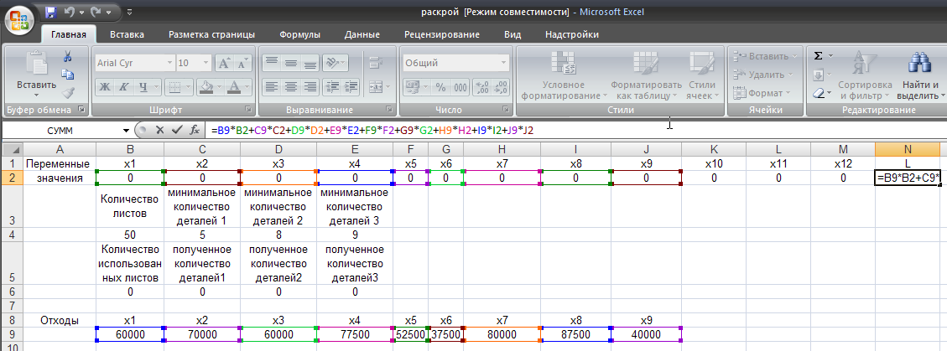This screenshot has width=947, height=351.
Task: Expand the fill color dropdown arrow
Action: [x=219, y=86]
